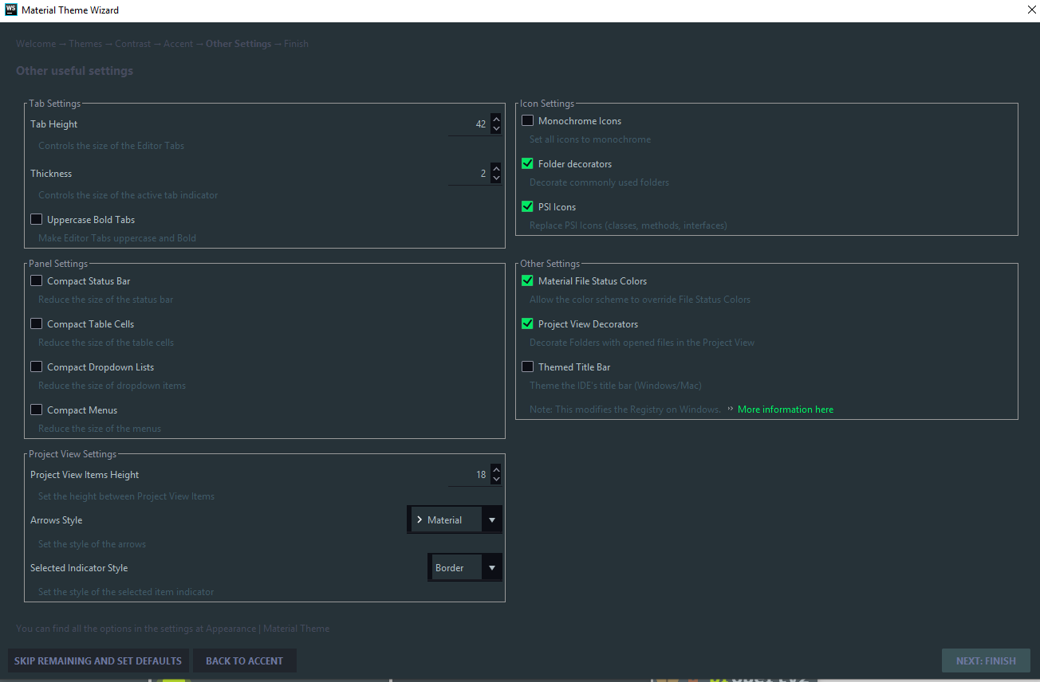Viewport: 1040px width, 682px height.
Task: Click Skip Remaining and Set Defaults
Action: 98,660
